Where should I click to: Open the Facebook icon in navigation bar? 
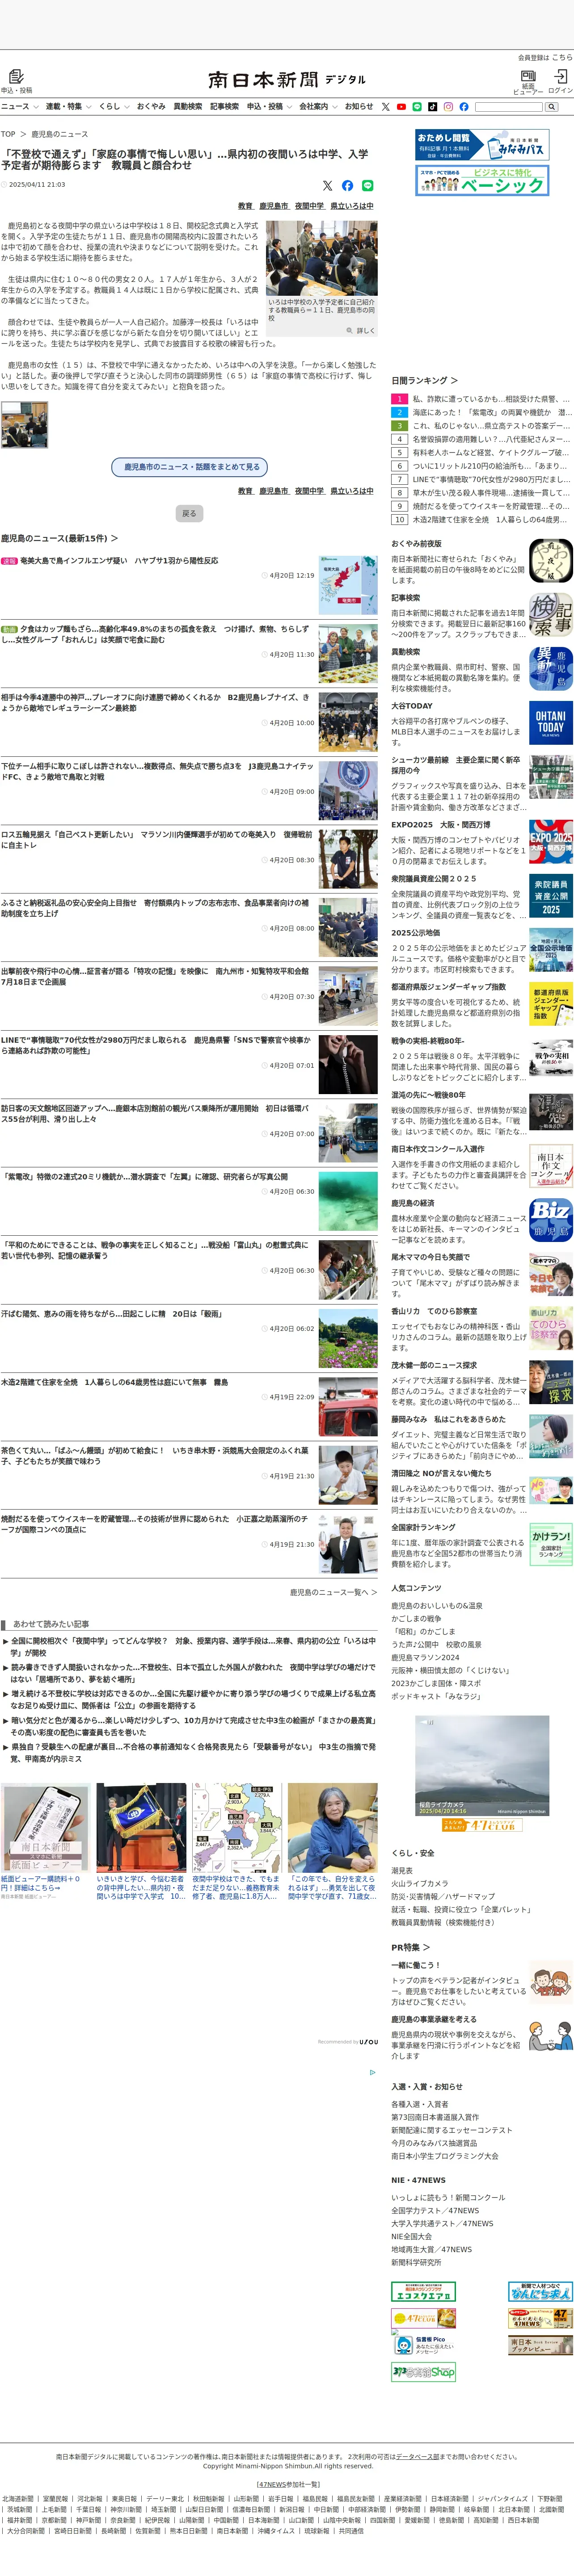[x=463, y=107]
